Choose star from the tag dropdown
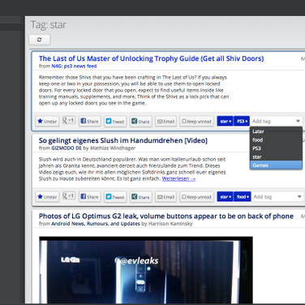This screenshot has height=305, width=305. [276, 157]
